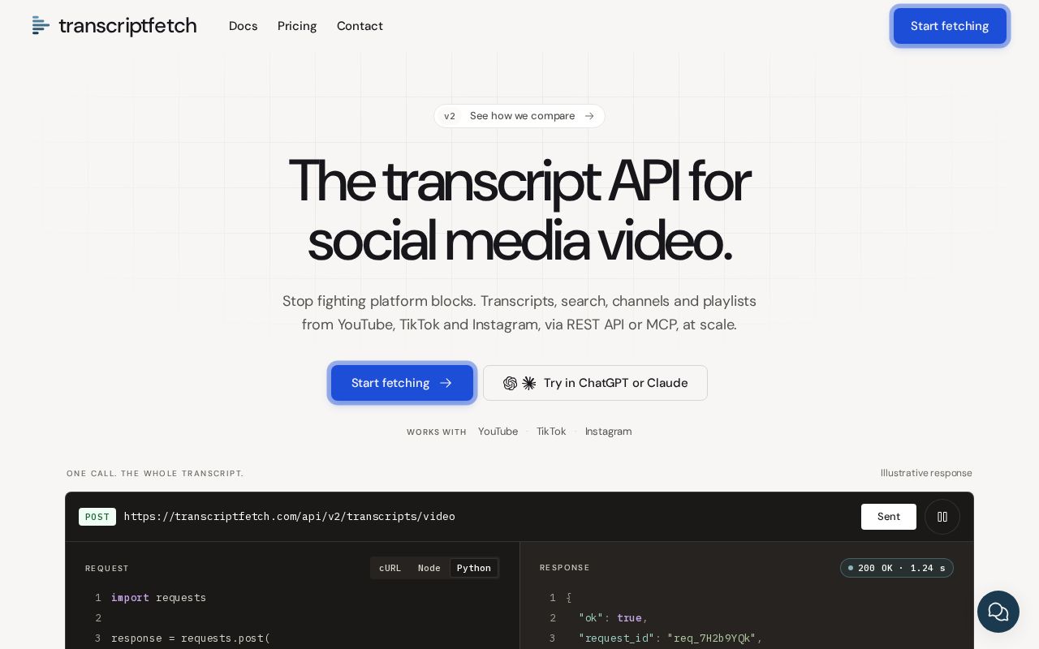1039x649 pixels.
Task: Switch the request code to cURL tab
Action: point(390,568)
